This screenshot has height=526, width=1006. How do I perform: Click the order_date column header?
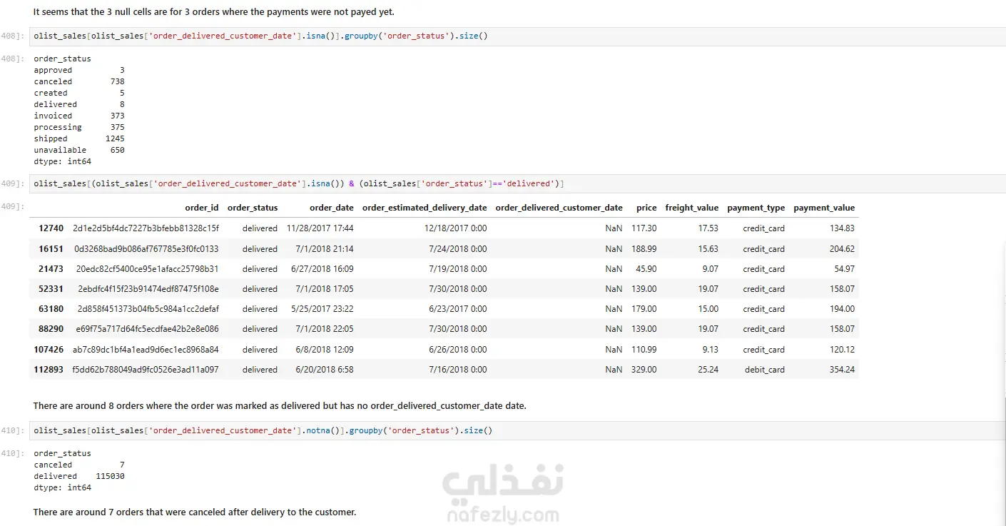tap(332, 208)
